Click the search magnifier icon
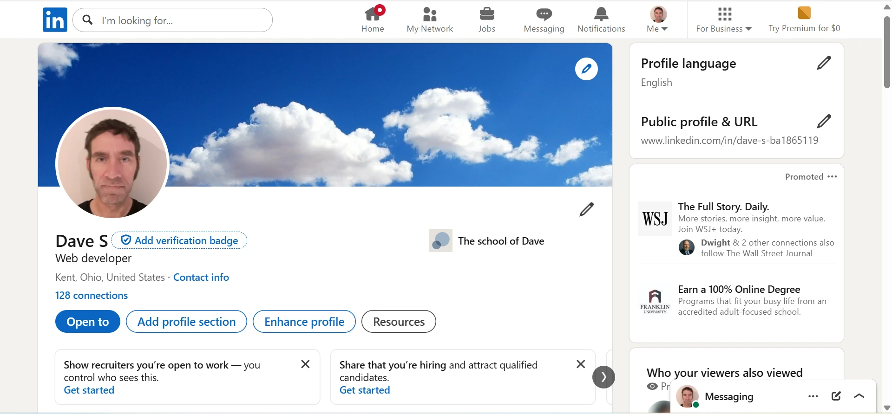Image resolution: width=892 pixels, height=414 pixels. pos(87,20)
